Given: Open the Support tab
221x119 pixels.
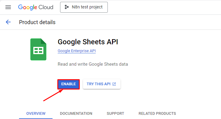Looking at the screenshot, I should (x=115, y=114).
